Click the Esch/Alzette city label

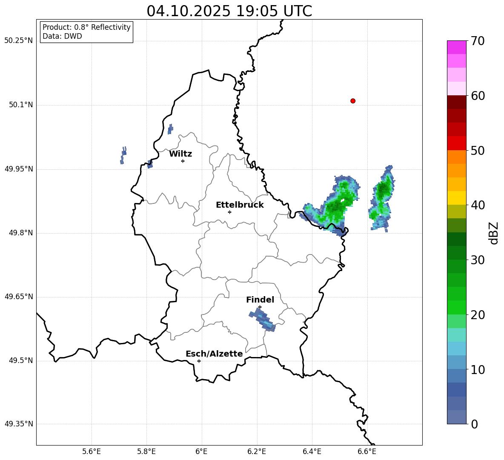pos(214,354)
